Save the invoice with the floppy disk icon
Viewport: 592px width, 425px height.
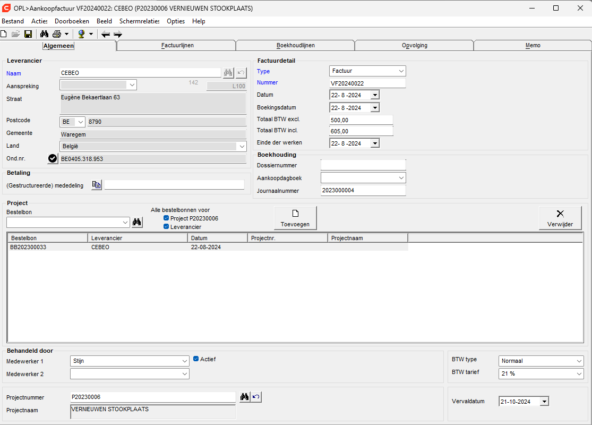pos(28,34)
